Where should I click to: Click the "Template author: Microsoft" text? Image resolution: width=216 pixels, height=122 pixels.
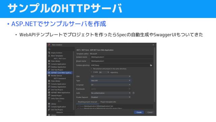coord(87,54)
